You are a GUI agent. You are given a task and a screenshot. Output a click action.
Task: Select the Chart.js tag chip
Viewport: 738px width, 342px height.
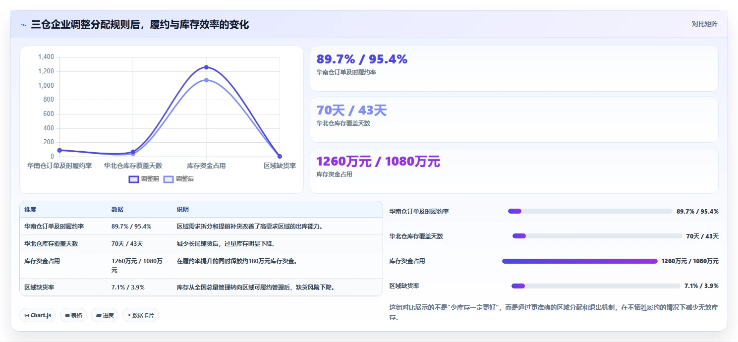tap(38, 315)
